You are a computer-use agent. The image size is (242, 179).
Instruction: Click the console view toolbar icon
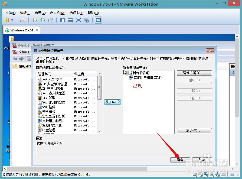coord(98,20)
